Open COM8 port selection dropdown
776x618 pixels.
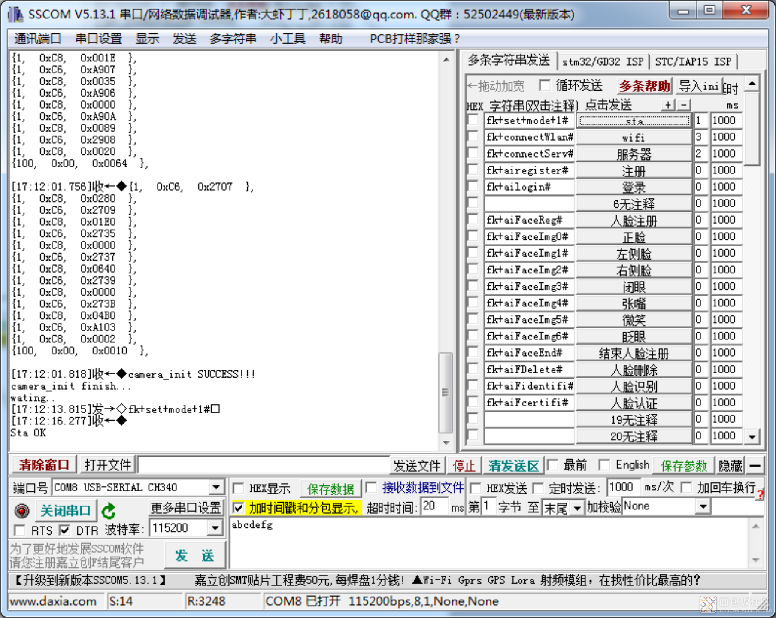[216, 488]
